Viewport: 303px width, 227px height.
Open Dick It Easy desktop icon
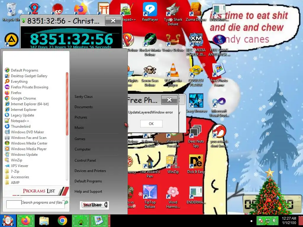(x=196, y=164)
